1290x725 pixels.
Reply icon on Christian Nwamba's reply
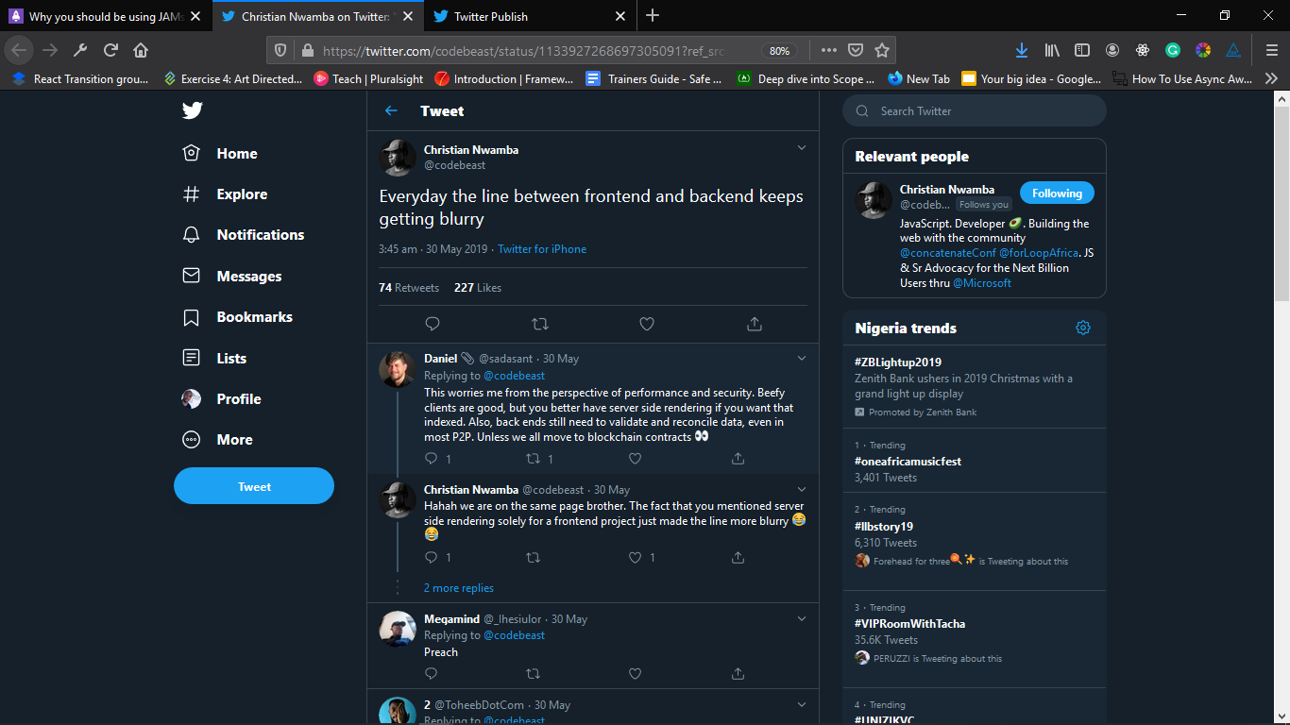coord(432,558)
